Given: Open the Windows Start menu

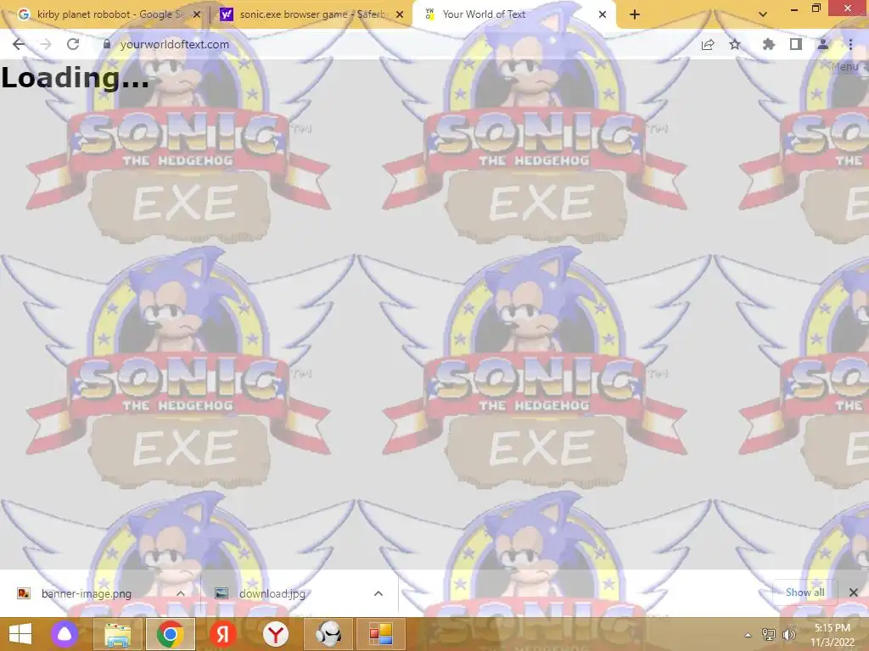Looking at the screenshot, I should pos(20,634).
